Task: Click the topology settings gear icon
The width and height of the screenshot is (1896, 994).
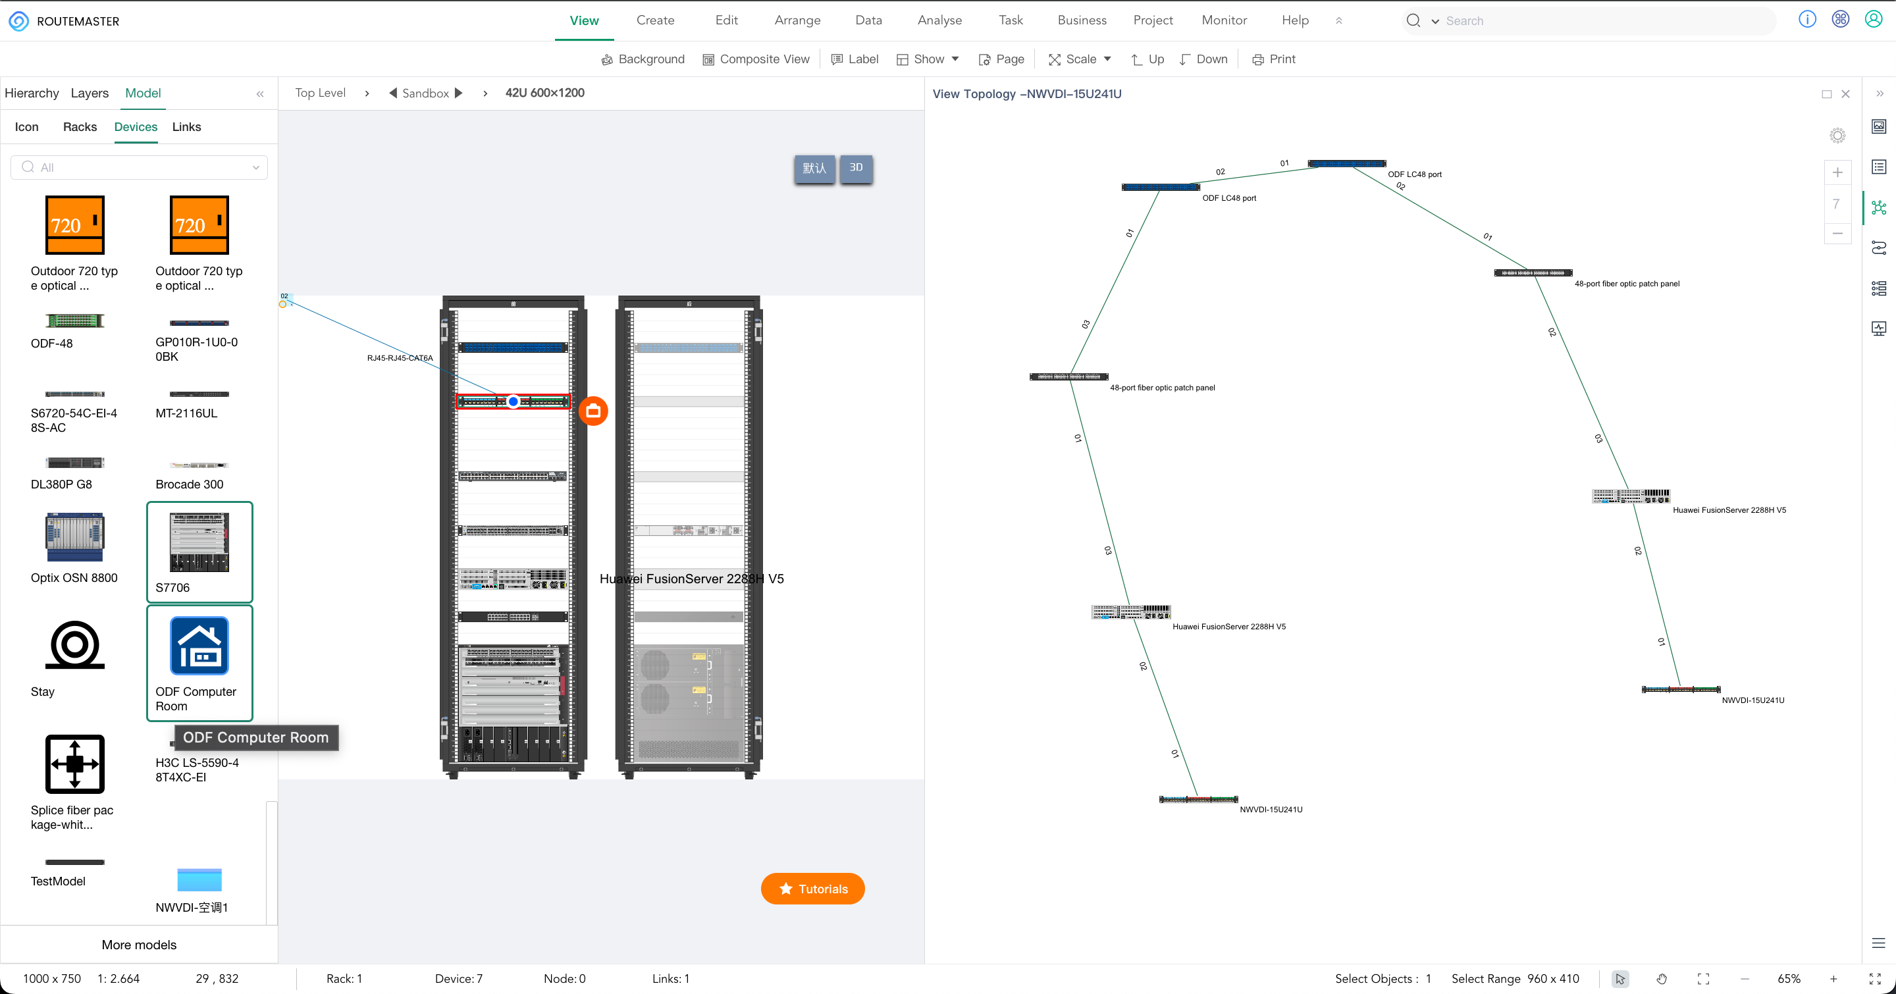Action: (1837, 136)
